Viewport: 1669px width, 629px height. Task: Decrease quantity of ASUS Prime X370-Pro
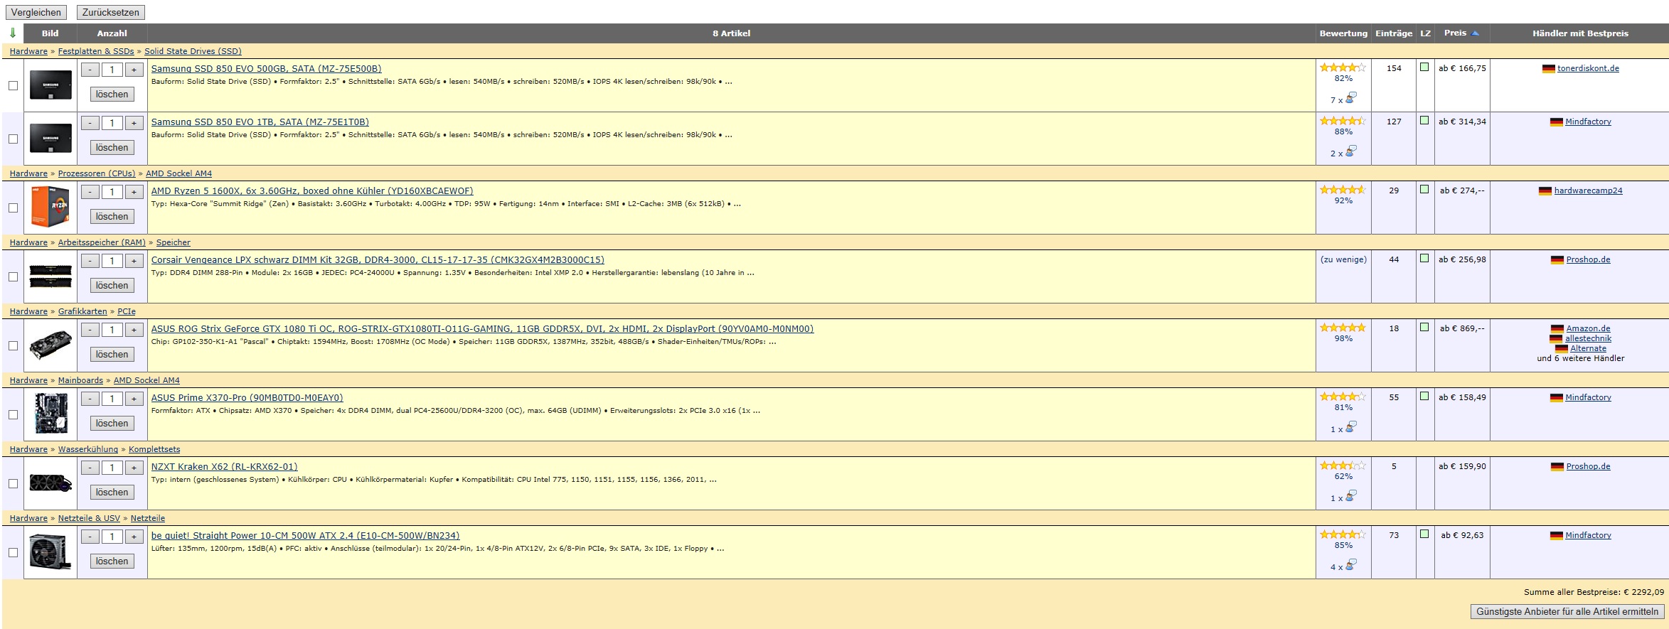90,399
